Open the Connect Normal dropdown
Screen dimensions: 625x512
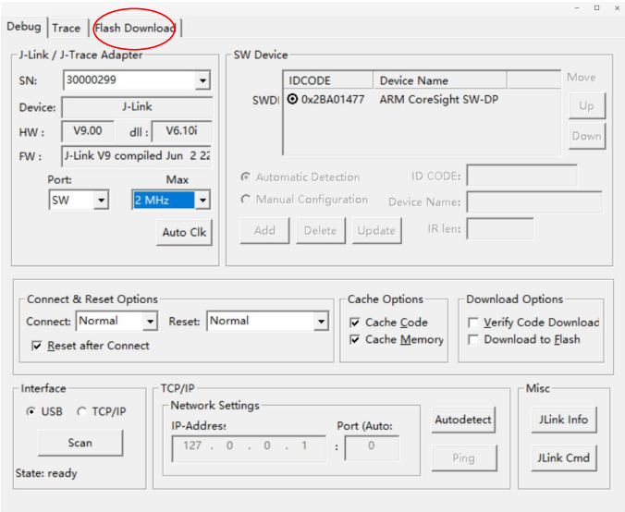point(150,322)
